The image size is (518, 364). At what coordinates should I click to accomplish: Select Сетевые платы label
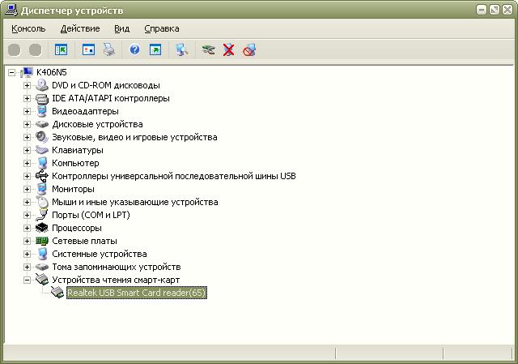click(x=84, y=241)
